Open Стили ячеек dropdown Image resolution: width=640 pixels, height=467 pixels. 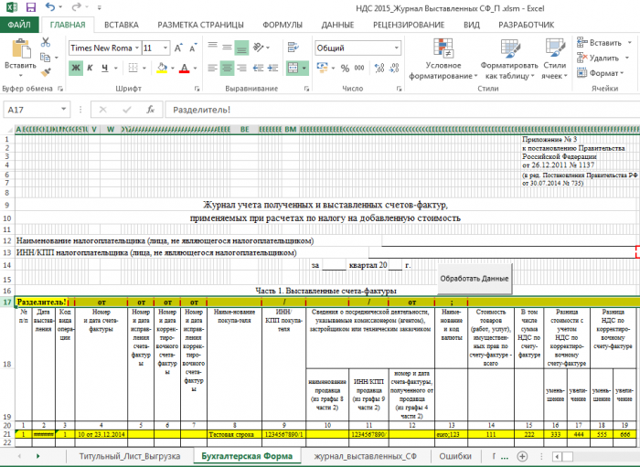(x=555, y=59)
